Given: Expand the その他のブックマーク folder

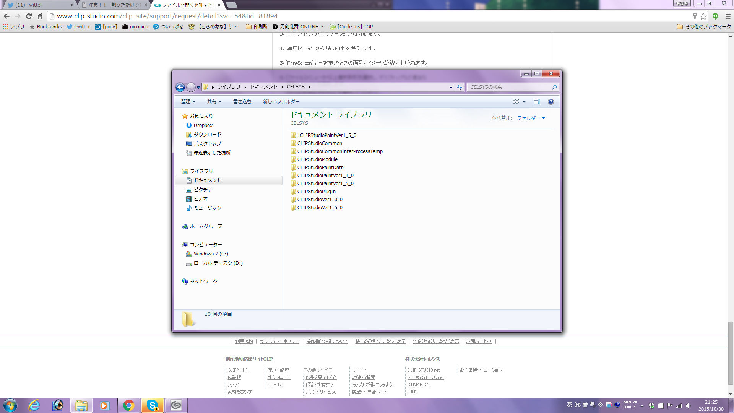Looking at the screenshot, I should coord(704,27).
